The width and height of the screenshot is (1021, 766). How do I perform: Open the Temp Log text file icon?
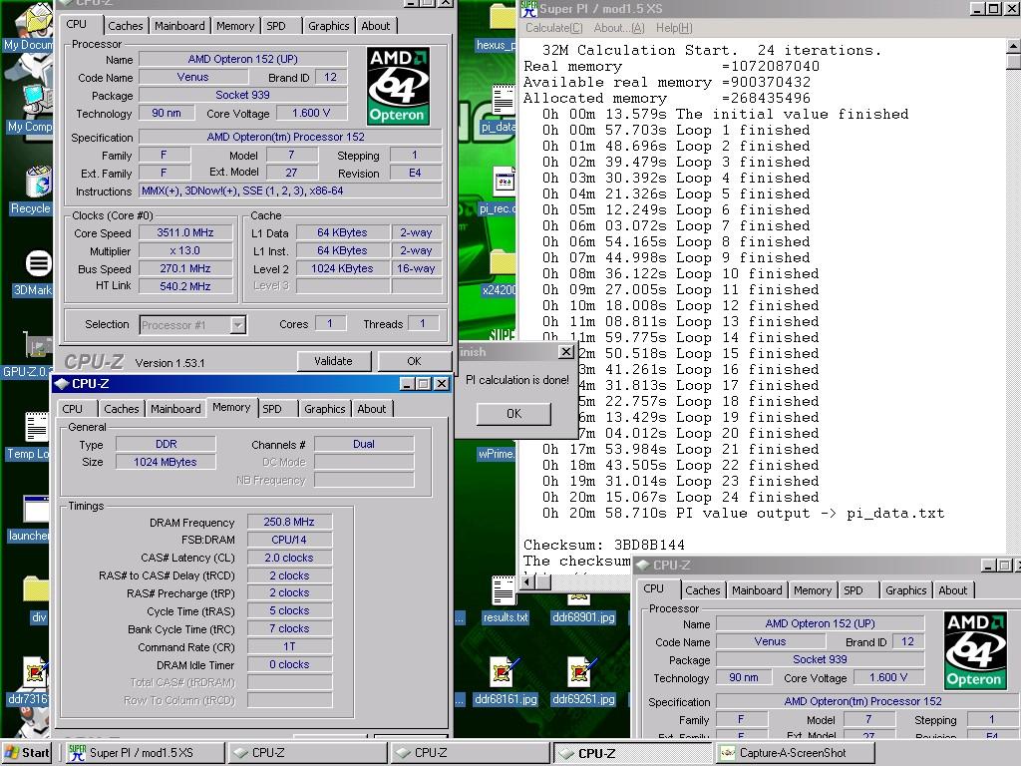click(37, 427)
